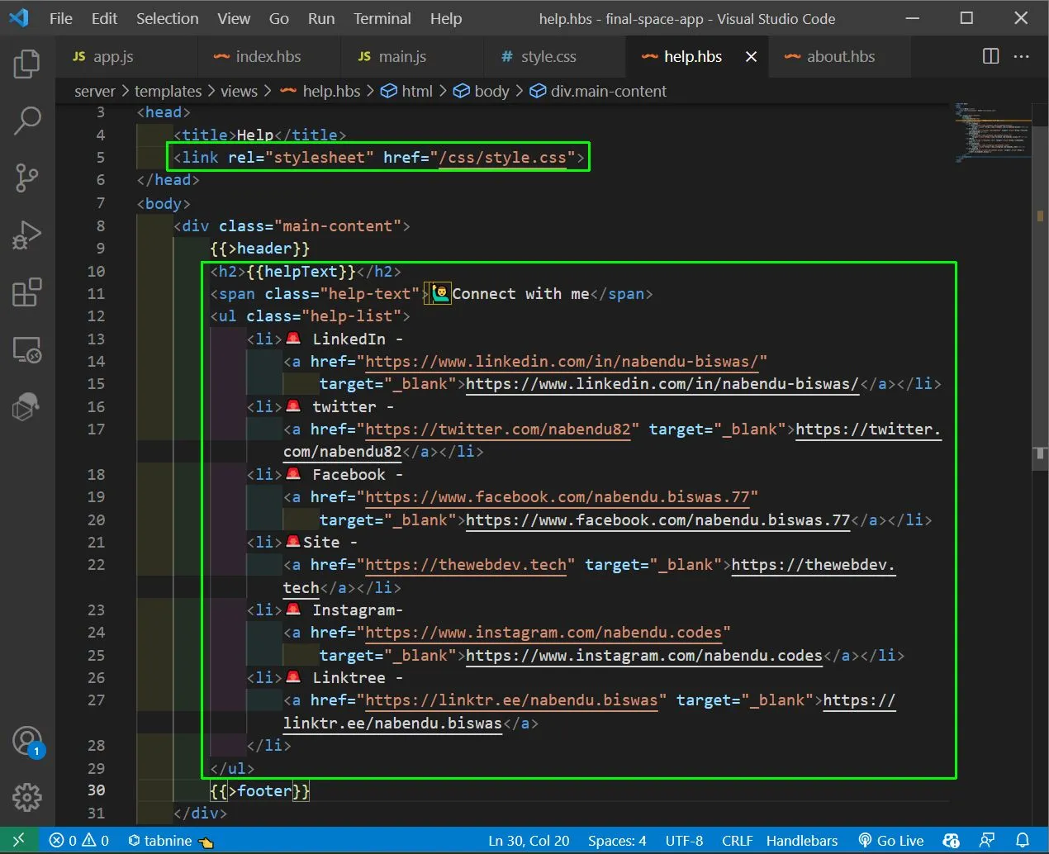Open the Remote Explorer view
The height and width of the screenshot is (854, 1049).
click(x=26, y=350)
